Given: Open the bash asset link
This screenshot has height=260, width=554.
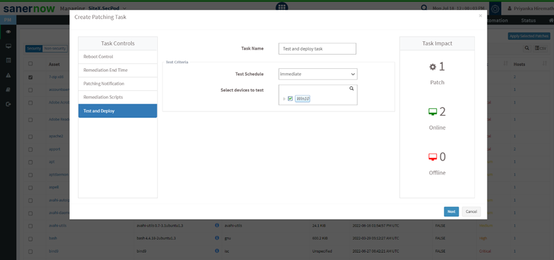Looking at the screenshot, I should click(x=53, y=238).
